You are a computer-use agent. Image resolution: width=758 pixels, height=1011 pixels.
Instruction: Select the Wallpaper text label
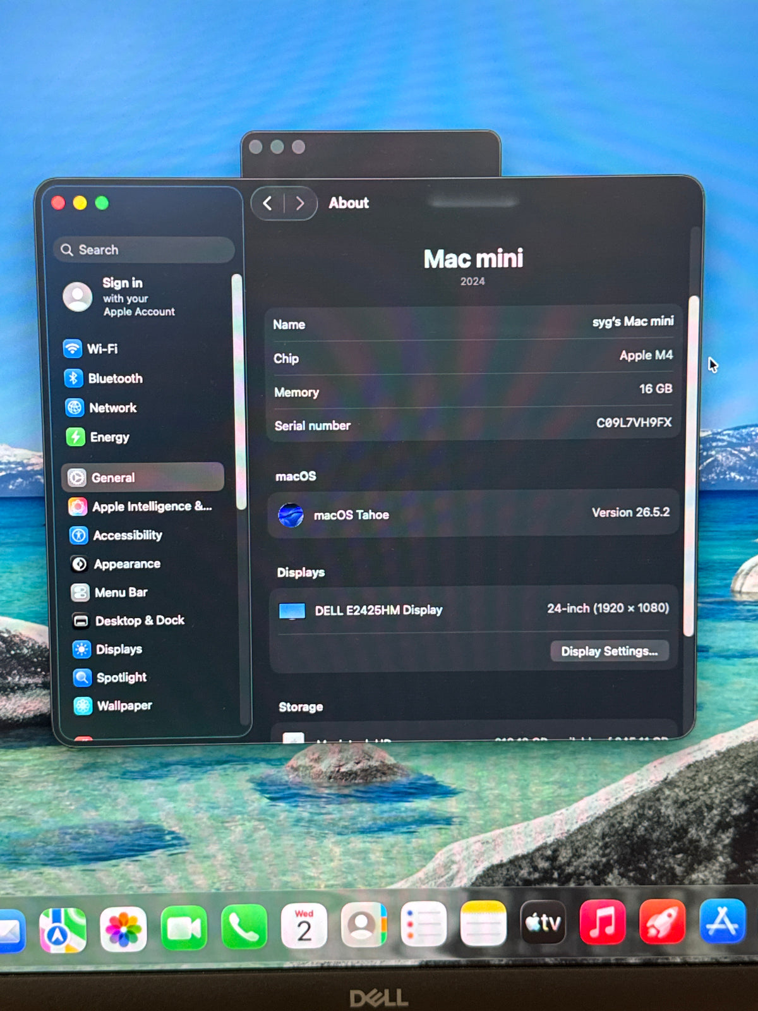point(124,706)
